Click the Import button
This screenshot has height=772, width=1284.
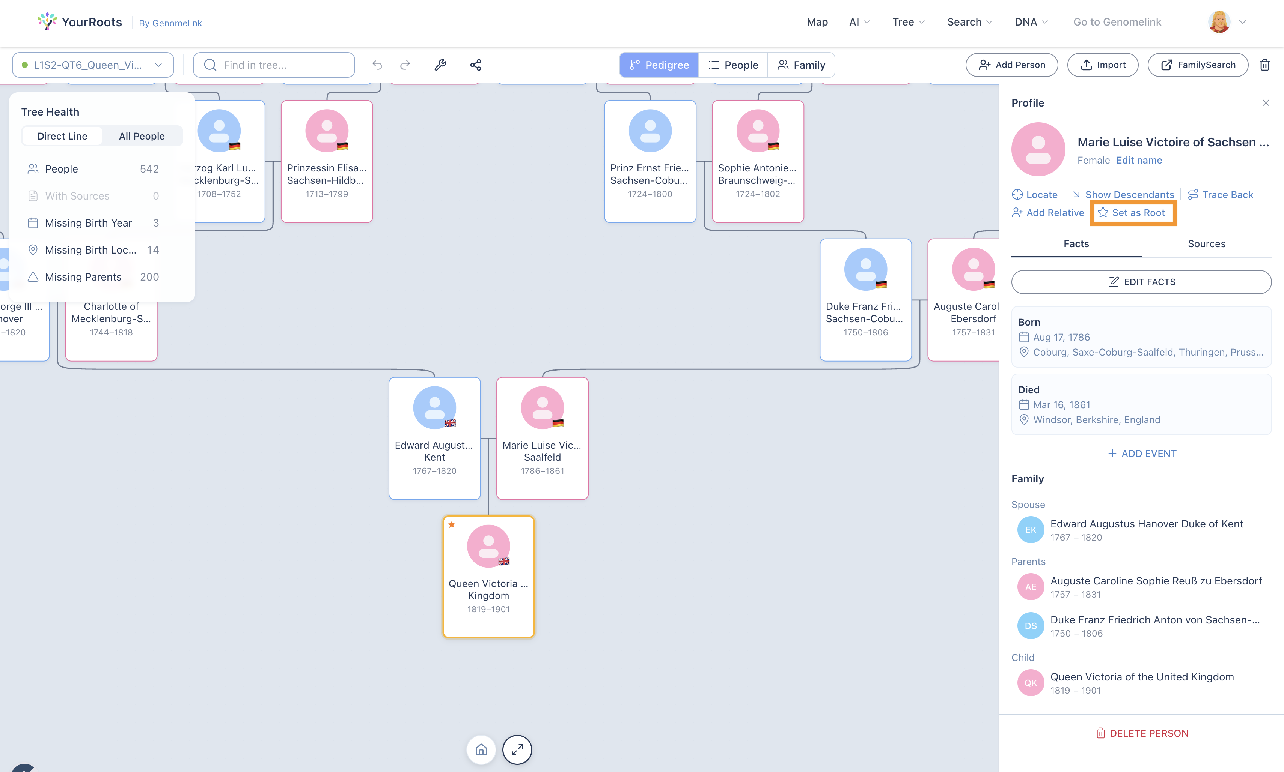click(1103, 65)
